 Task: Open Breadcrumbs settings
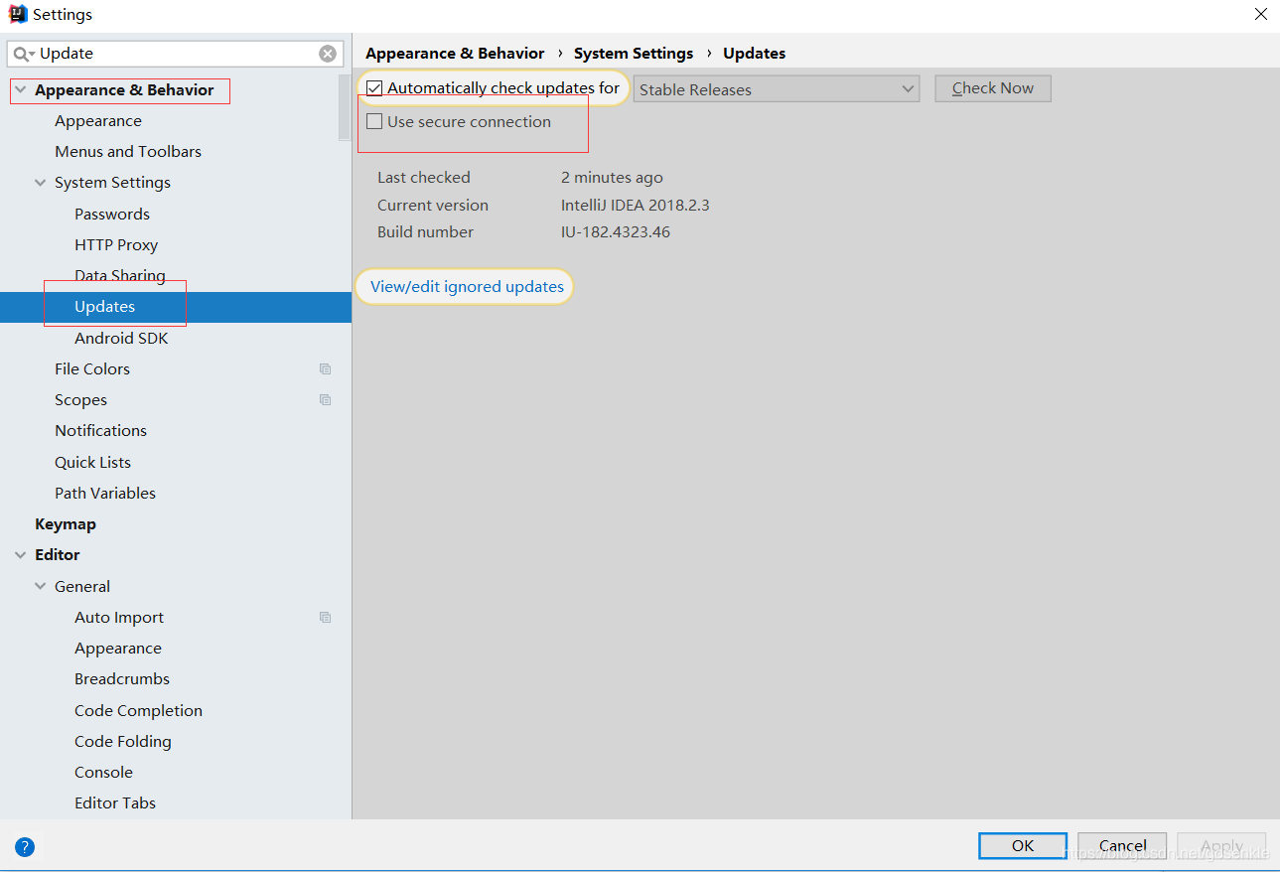[x=122, y=679]
